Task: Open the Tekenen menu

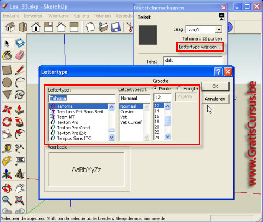Action: coord(102,16)
